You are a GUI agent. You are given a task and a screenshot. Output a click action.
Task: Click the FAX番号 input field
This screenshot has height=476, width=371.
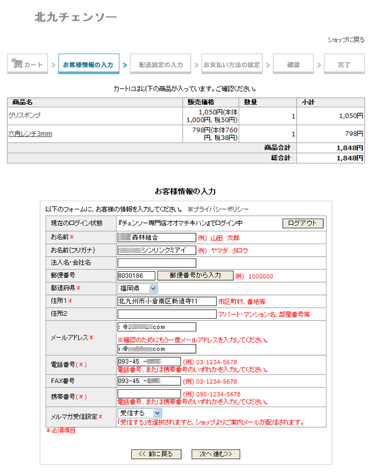149,381
